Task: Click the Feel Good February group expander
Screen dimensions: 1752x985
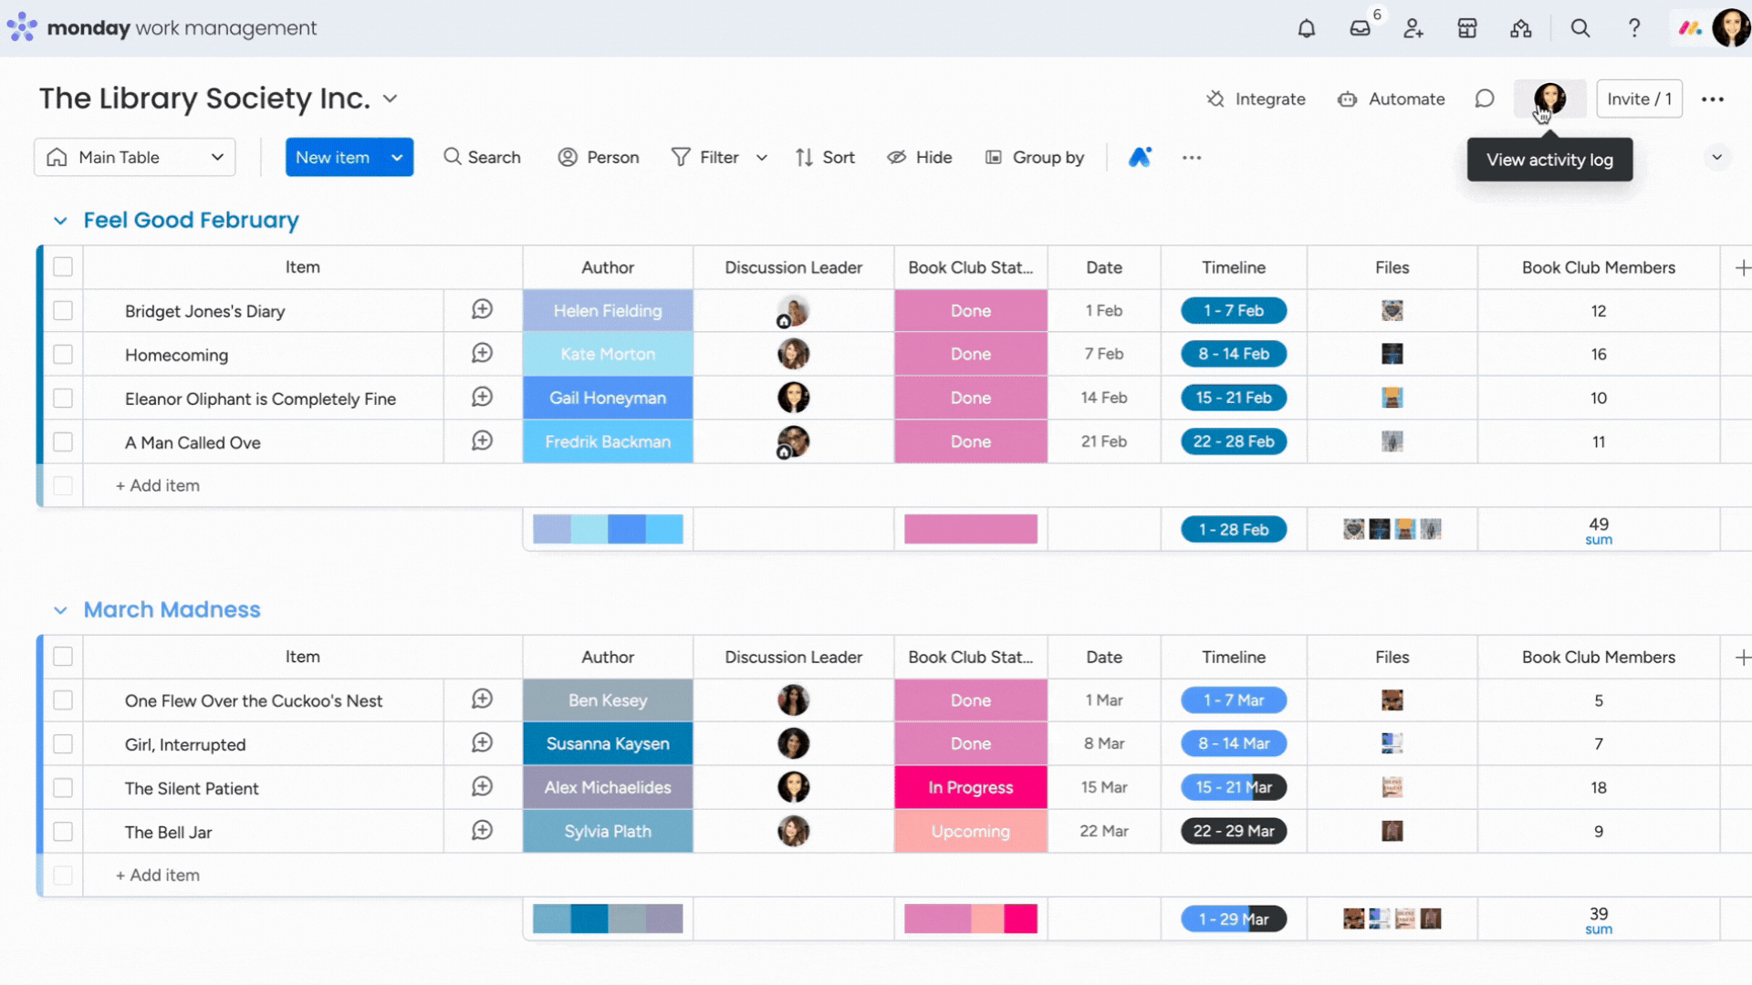Action: [x=59, y=220]
